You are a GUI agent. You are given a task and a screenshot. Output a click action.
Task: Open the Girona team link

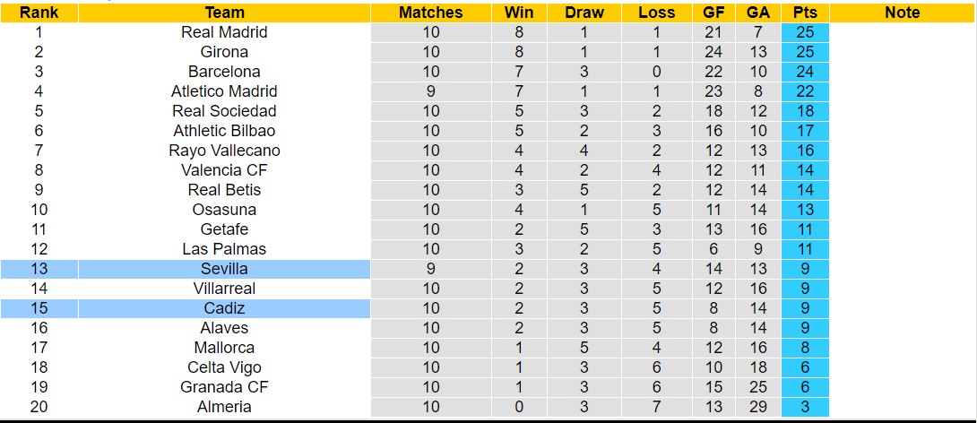[x=224, y=52]
